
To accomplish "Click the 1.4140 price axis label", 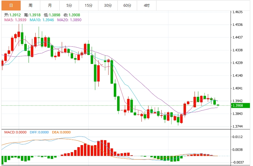I will [x=238, y=76].
